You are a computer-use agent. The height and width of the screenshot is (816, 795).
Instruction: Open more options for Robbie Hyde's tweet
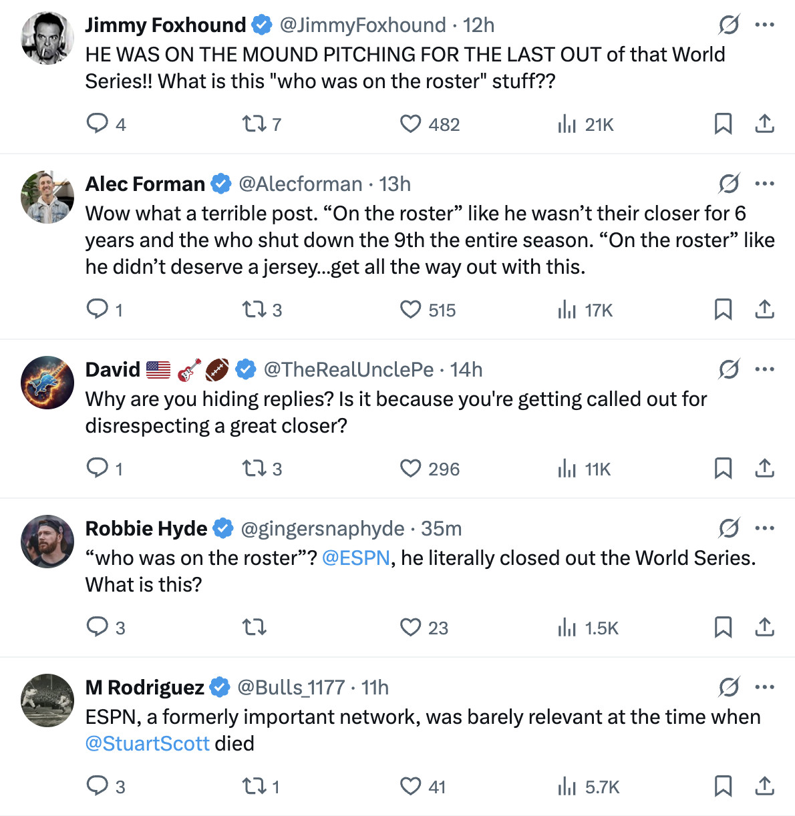point(764,528)
